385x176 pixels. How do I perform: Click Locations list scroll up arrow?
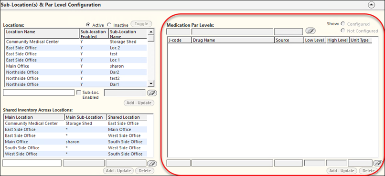point(151,31)
